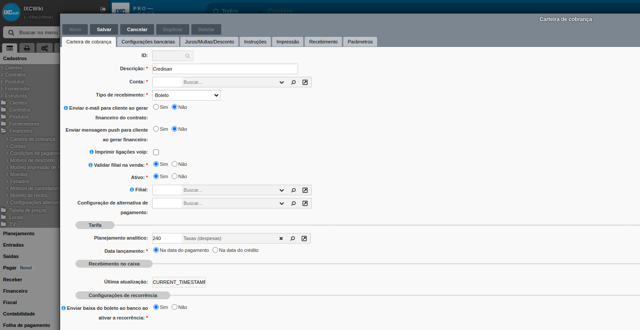The height and width of the screenshot is (330, 640).
Task: Open the menu list tab icon in sidebar
Action: tap(10, 48)
